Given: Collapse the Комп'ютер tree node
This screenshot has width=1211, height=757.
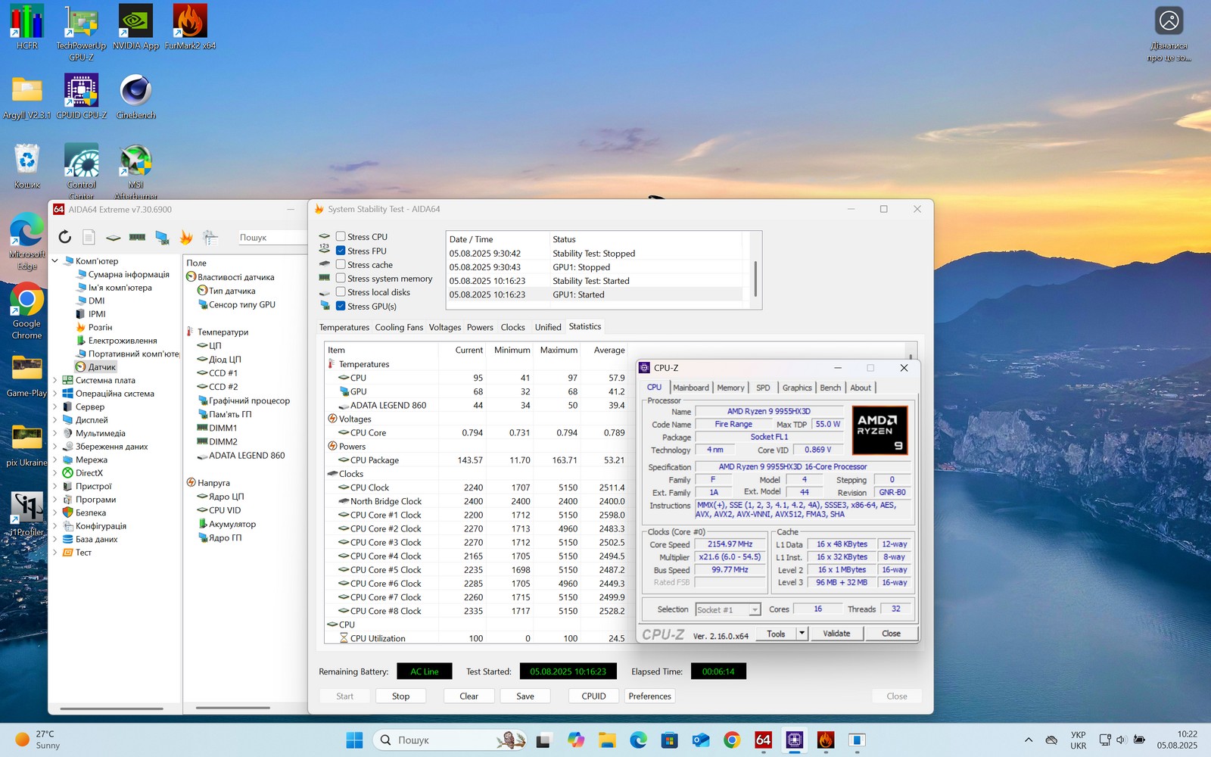Looking at the screenshot, I should coord(54,261).
